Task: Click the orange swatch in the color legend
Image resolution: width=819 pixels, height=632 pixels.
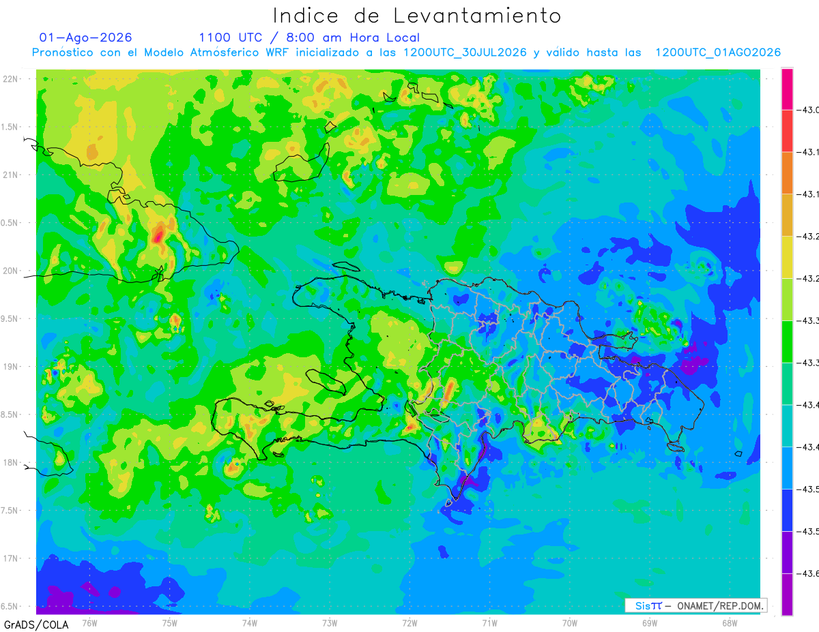Action: (x=787, y=173)
